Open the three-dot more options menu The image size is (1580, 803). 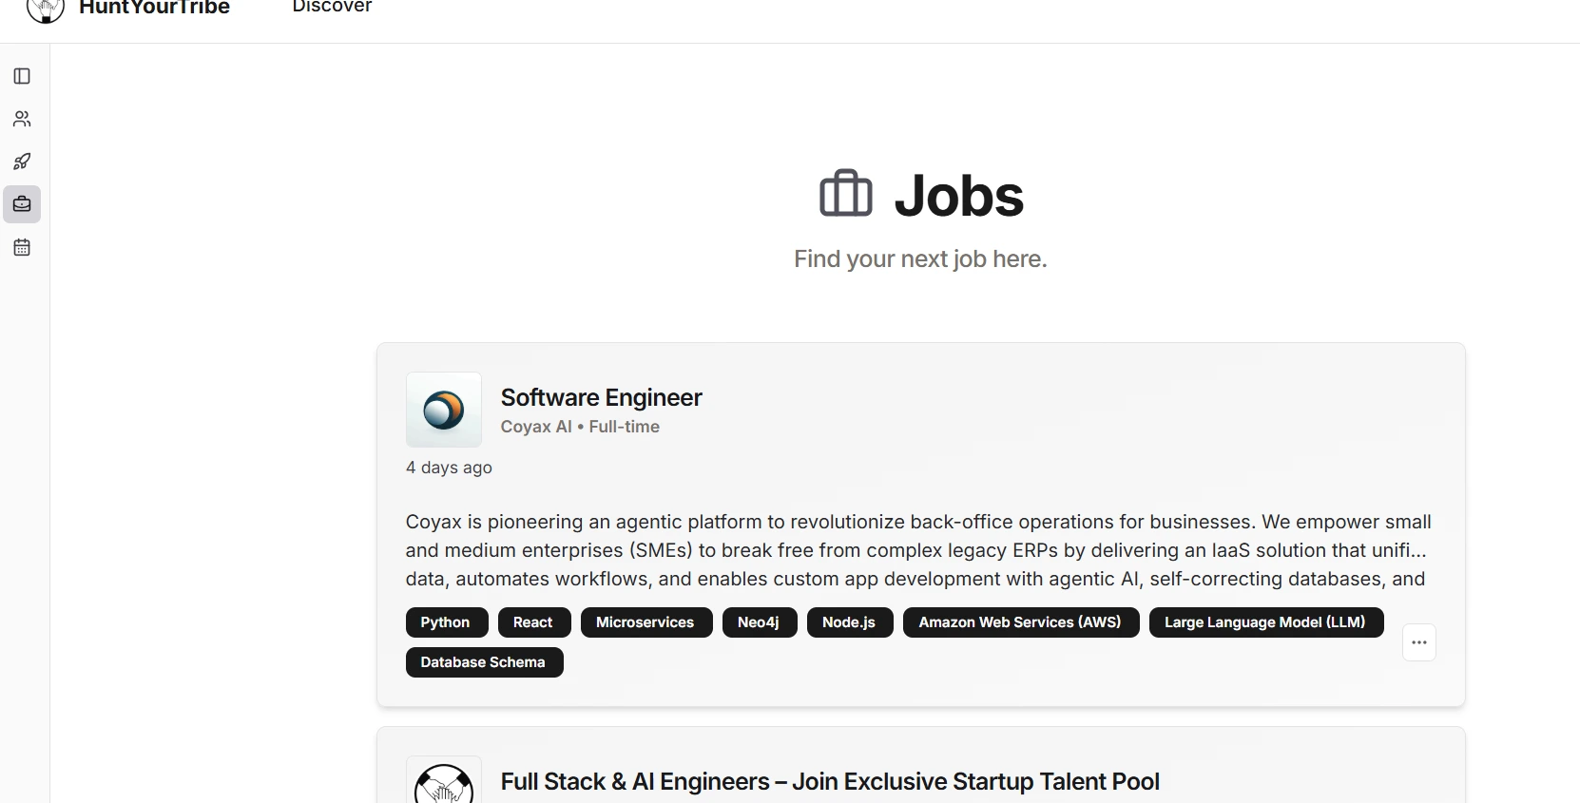1418,642
